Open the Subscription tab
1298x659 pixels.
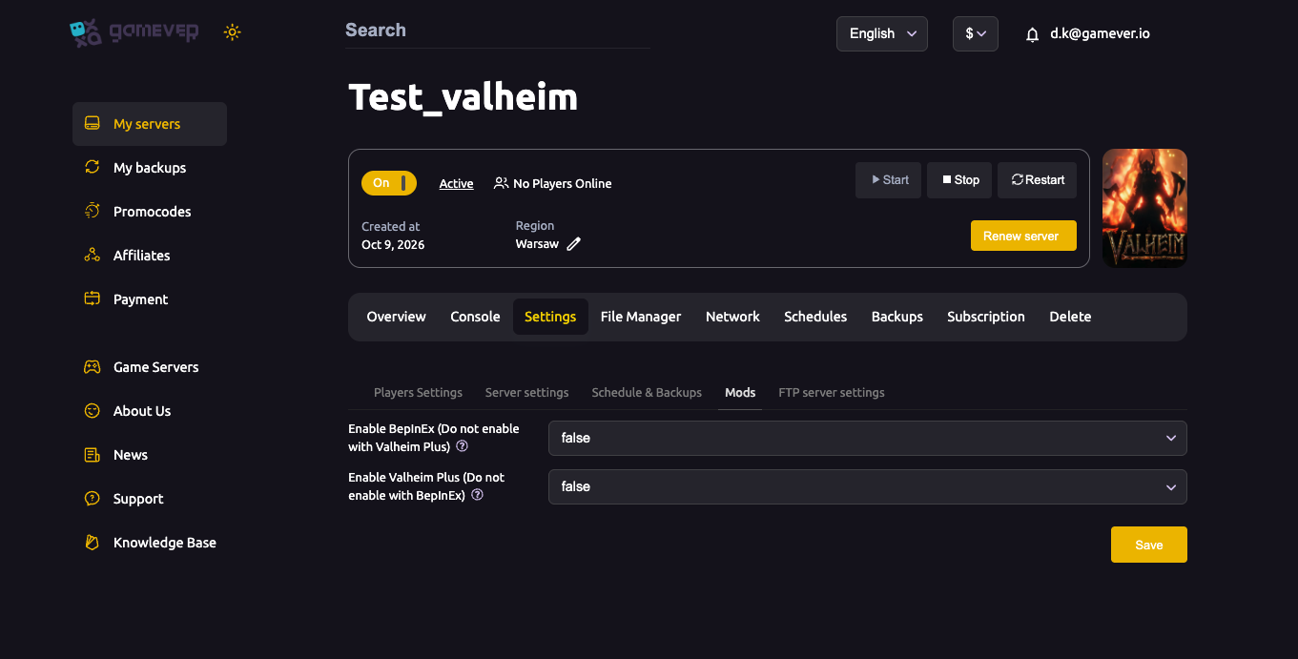(x=986, y=317)
